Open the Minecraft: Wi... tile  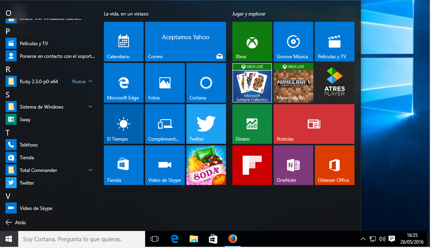pyautogui.click(x=293, y=82)
